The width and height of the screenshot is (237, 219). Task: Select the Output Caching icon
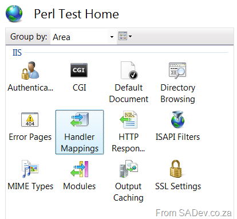(x=128, y=169)
